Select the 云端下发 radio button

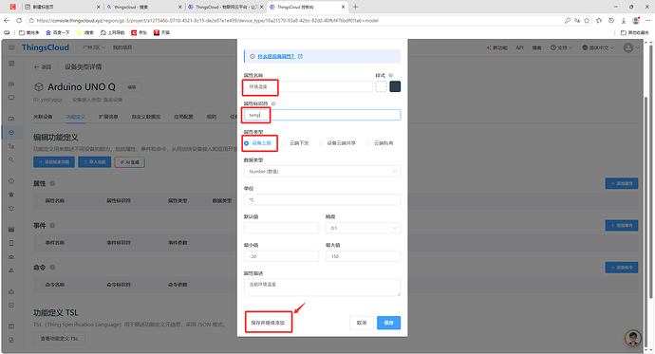point(284,143)
